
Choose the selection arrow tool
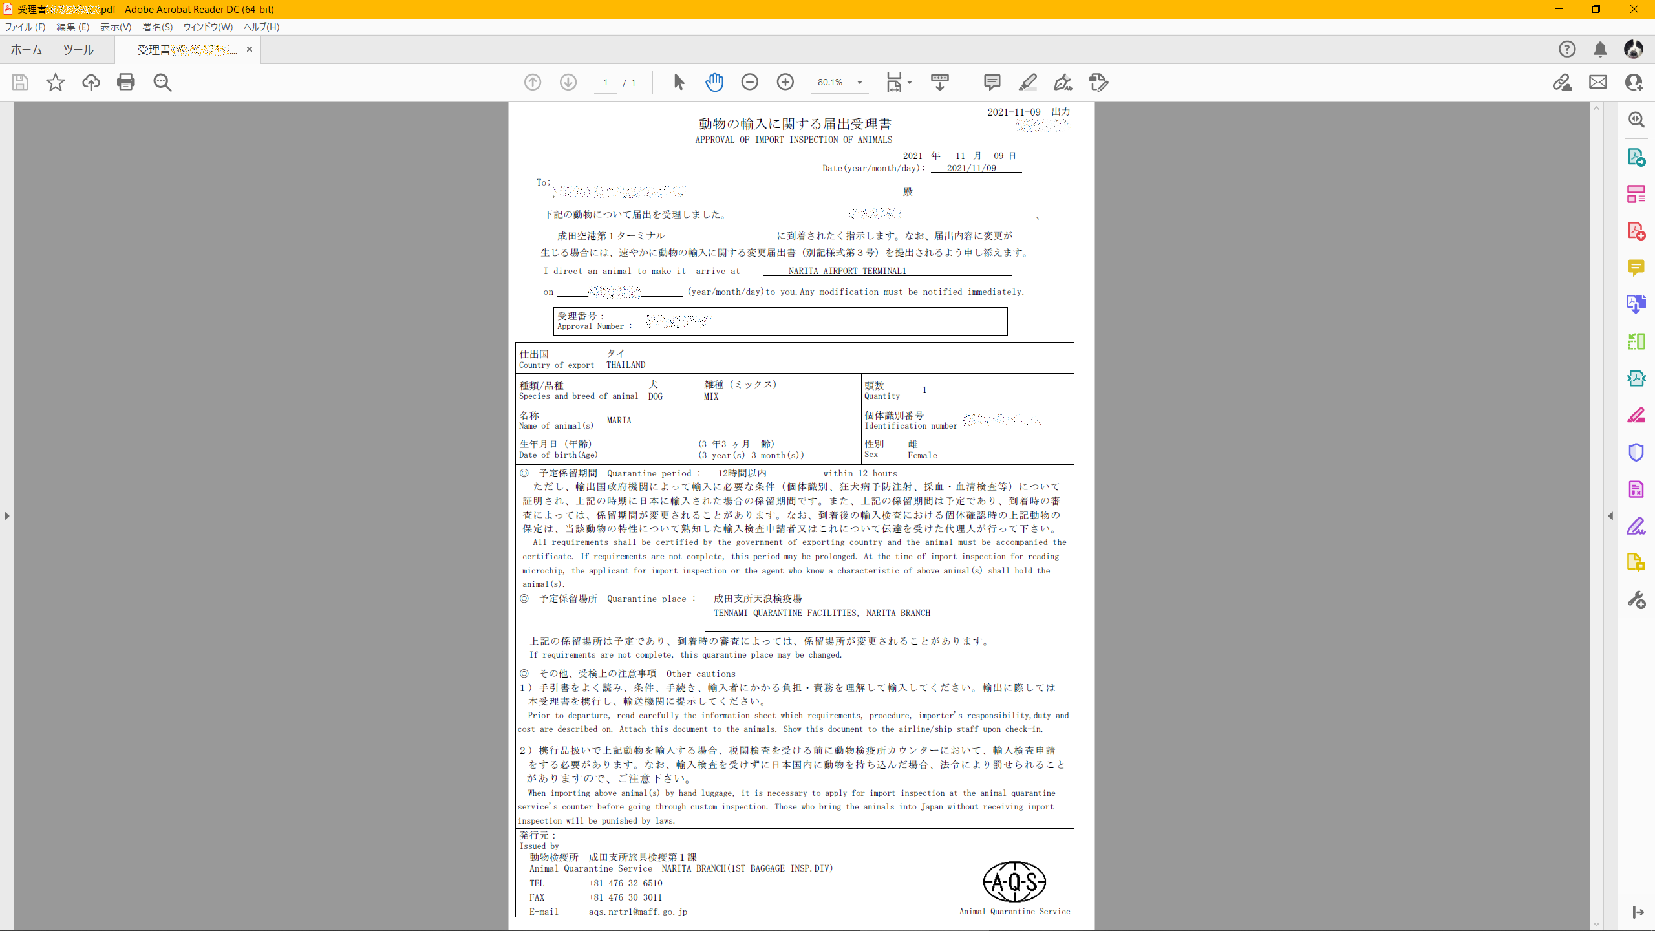679,82
